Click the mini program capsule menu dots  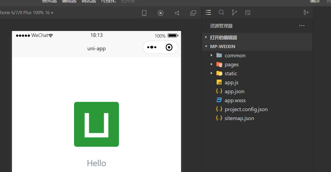tap(152, 47)
